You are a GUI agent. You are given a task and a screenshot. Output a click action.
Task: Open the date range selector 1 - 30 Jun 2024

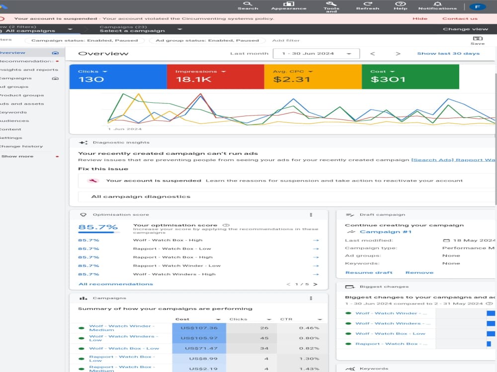click(316, 54)
